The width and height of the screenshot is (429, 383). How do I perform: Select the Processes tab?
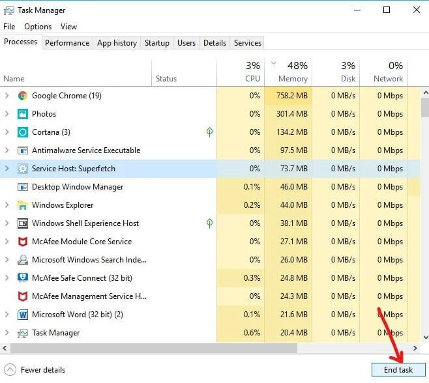click(x=20, y=42)
